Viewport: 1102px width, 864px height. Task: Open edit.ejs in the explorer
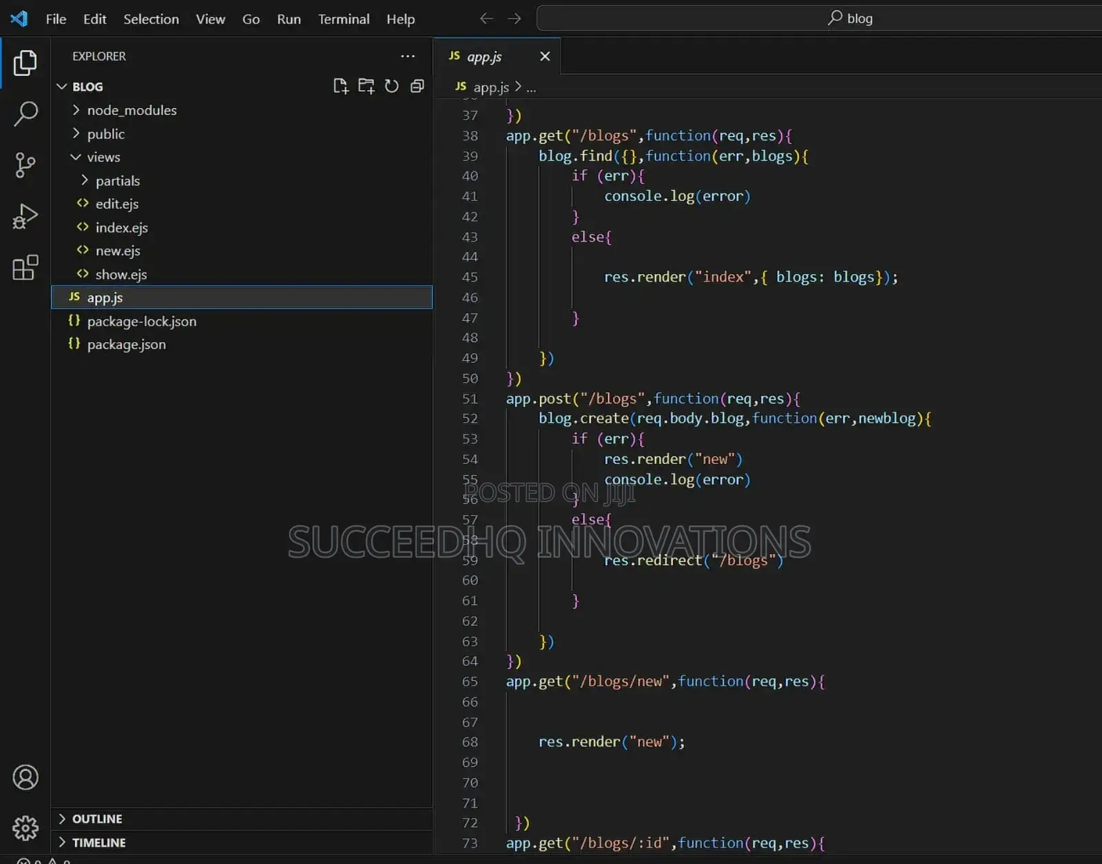[242, 204]
